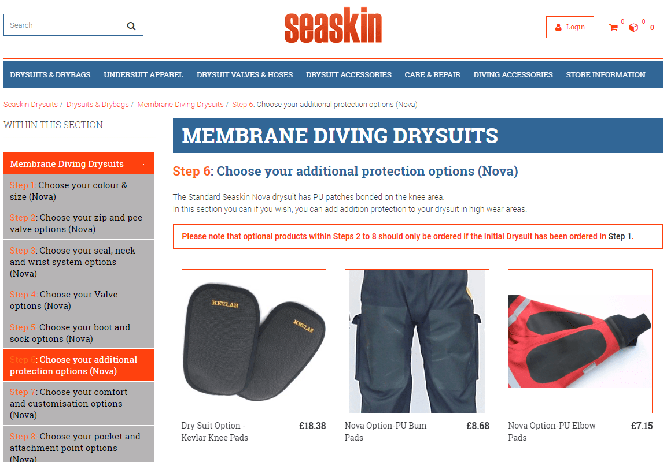Click the Nova Option-PU Elbow Pads title
The height and width of the screenshot is (462, 667).
coord(552,431)
